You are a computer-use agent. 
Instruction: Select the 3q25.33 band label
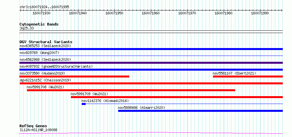27,28
